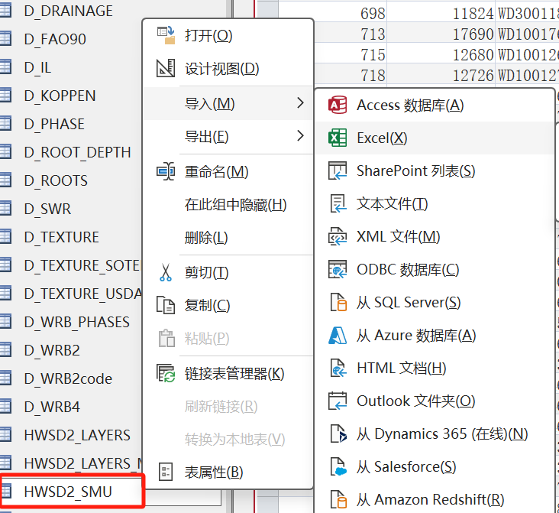The width and height of the screenshot is (559, 513).
Task: Open 表属性(B) menu entry
Action: 228,472
